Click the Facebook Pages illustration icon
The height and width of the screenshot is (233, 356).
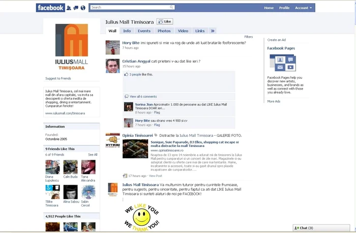283,63
